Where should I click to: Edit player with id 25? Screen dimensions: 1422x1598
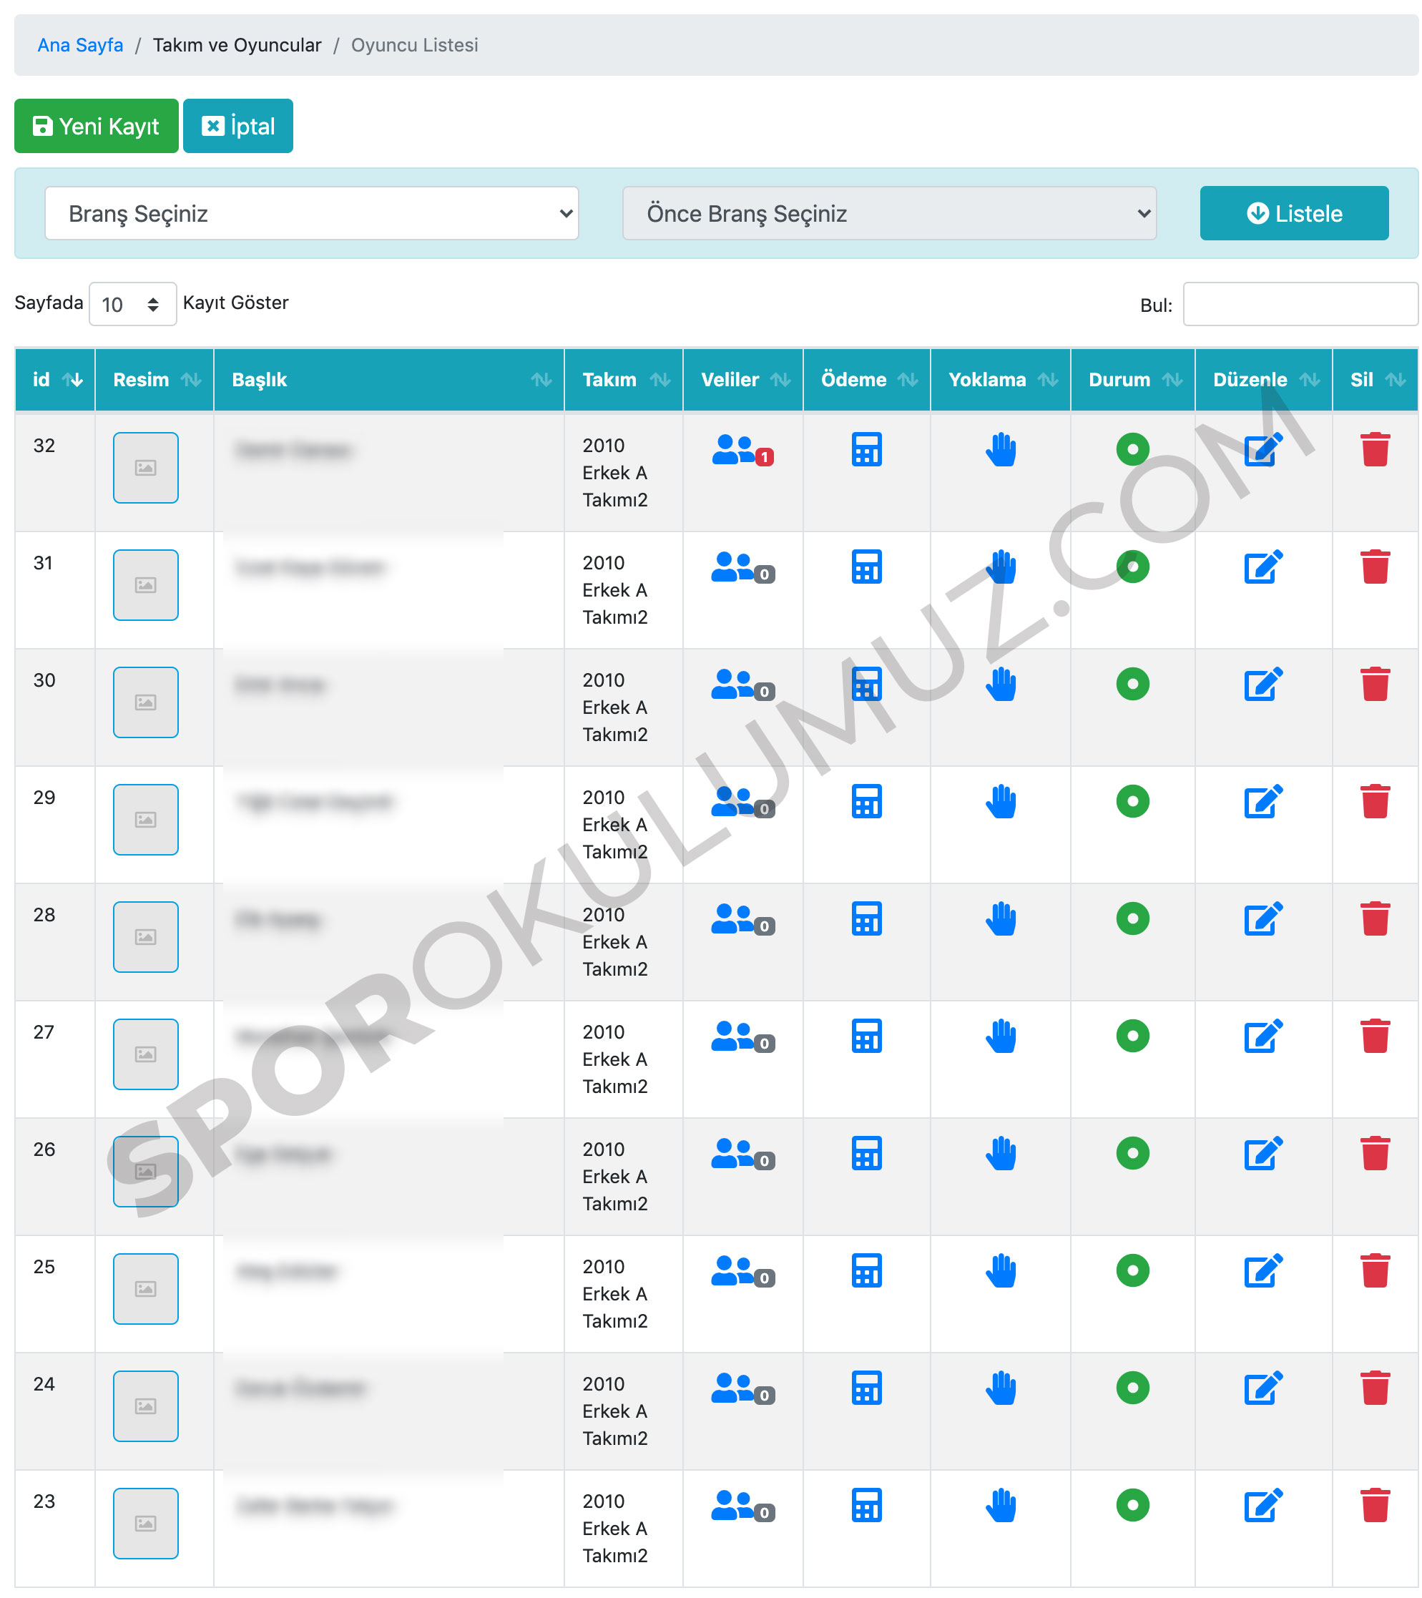tap(1262, 1270)
